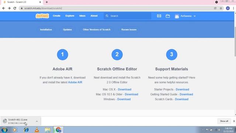Viewport: 236px width, 133px height.
Task: Click the Chrome taskbar icon
Action: tap(58, 130)
